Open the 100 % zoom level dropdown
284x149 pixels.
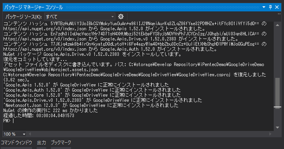click(15, 134)
